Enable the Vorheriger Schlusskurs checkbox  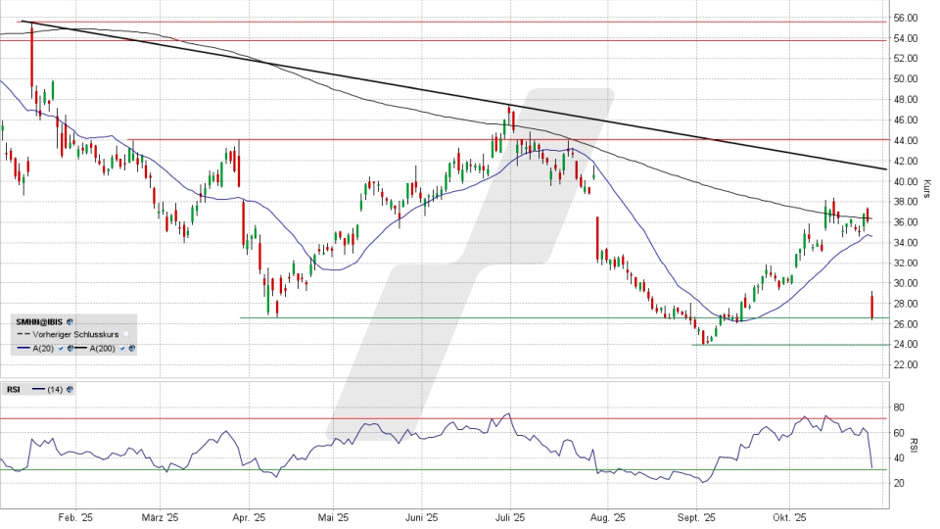click(125, 335)
